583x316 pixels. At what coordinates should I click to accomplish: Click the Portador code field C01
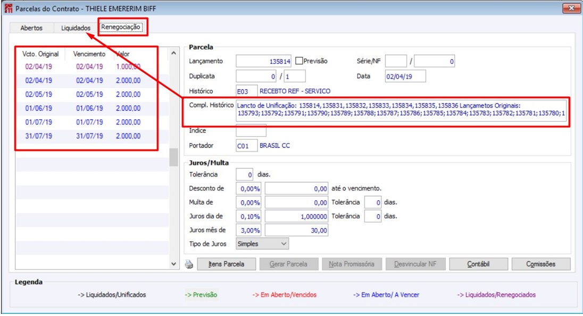tap(246, 146)
